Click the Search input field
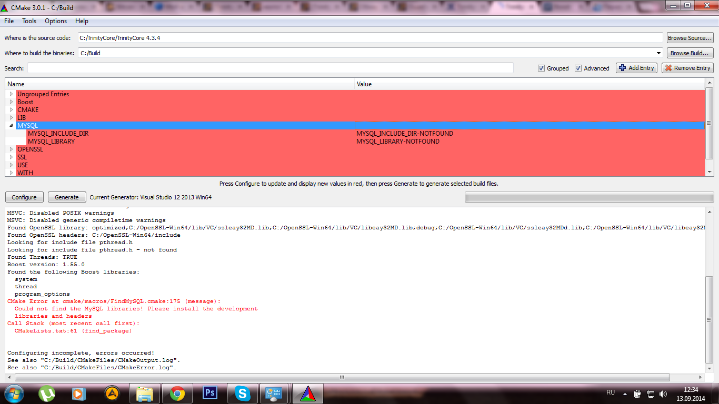Screen dimensions: 719x404 [x=270, y=68]
